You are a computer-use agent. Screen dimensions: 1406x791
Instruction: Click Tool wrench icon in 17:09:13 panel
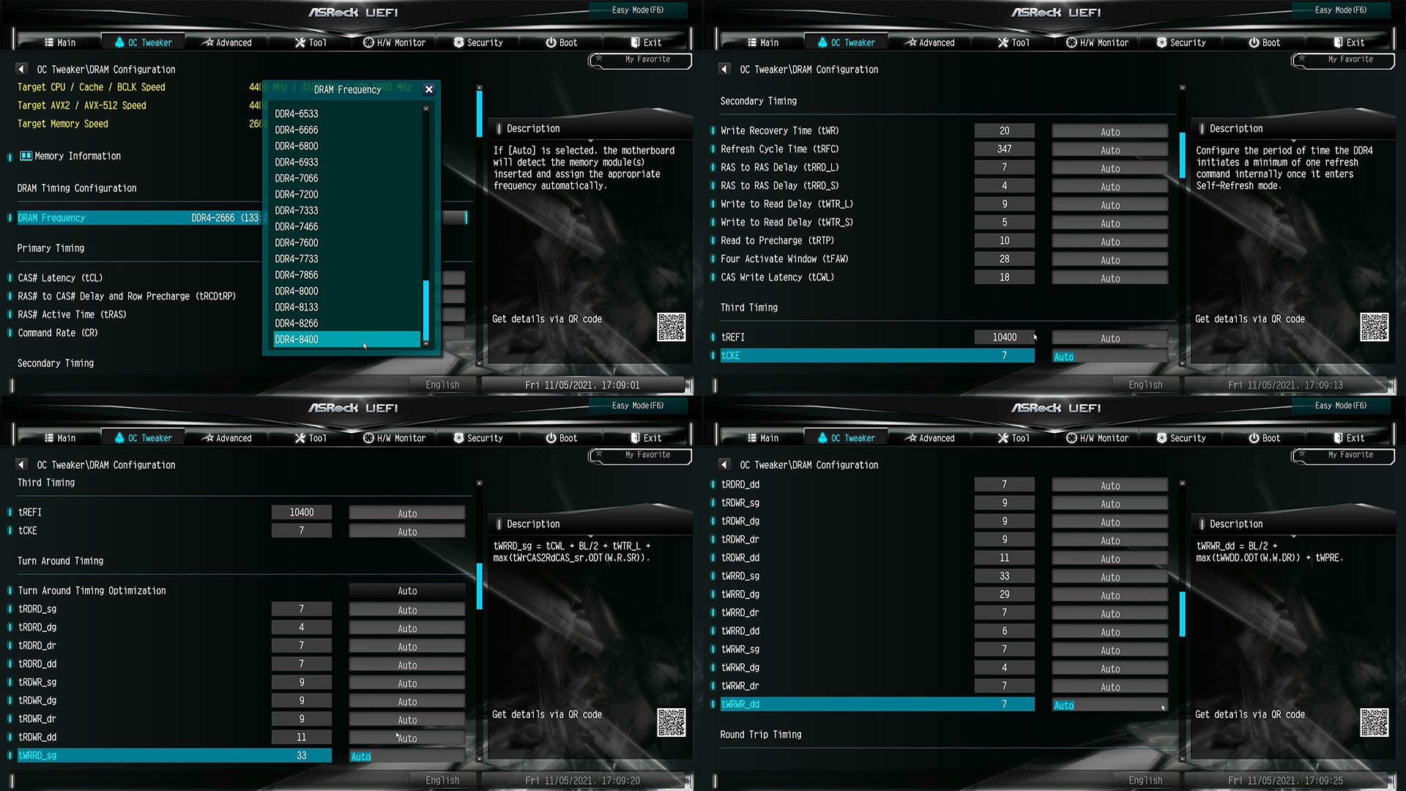(x=1003, y=42)
